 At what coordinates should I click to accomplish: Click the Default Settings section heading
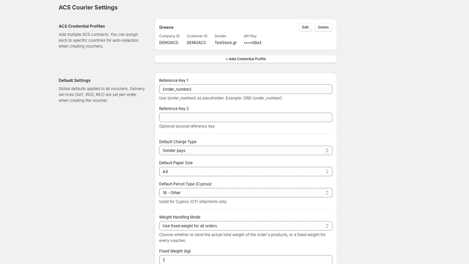pos(74,80)
